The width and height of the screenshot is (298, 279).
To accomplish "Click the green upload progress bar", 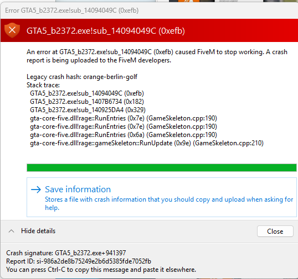I will (162, 168).
